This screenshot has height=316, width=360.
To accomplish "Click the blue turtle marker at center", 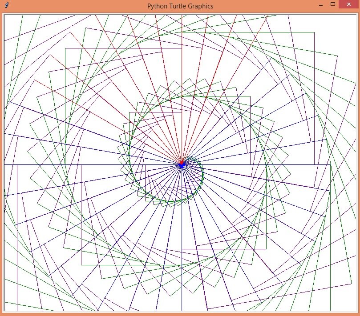I will point(182,165).
